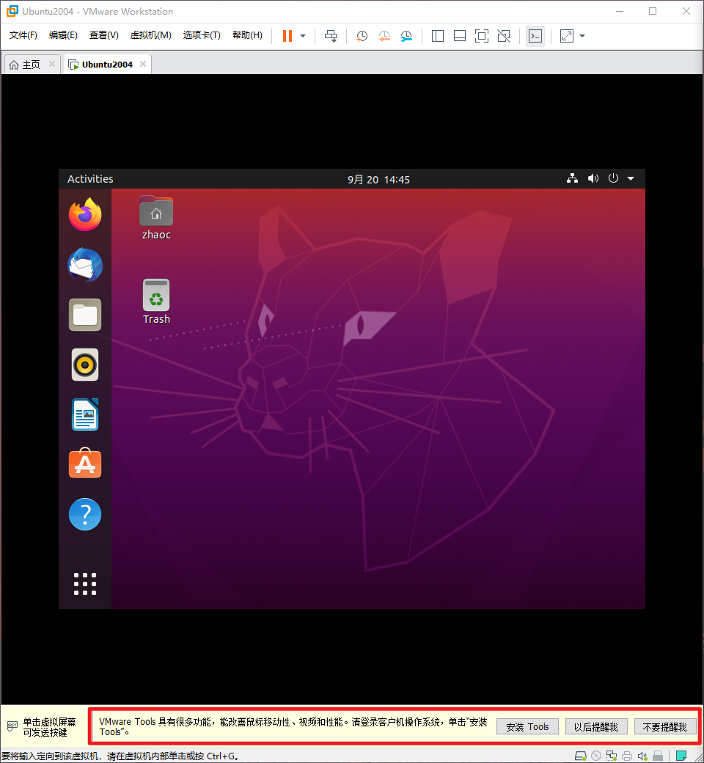
Task: Open Rhythmbox from the dock
Action: [x=84, y=365]
